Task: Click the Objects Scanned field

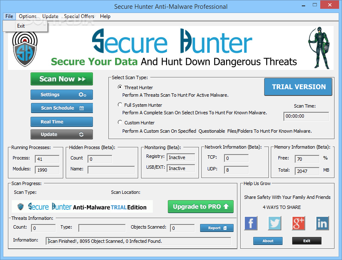Action: 183,228
